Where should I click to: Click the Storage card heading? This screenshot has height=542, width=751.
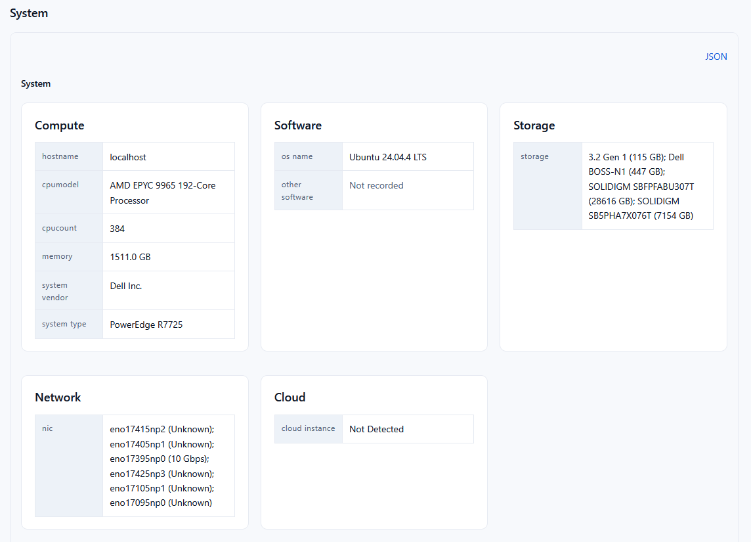[x=534, y=125]
